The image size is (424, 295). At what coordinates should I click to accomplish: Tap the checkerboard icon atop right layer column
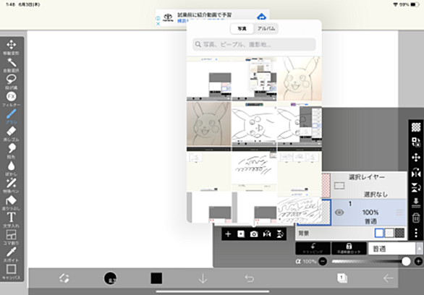(416, 127)
